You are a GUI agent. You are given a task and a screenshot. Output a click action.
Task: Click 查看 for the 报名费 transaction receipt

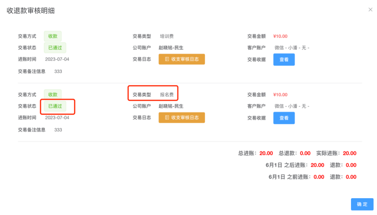284,118
